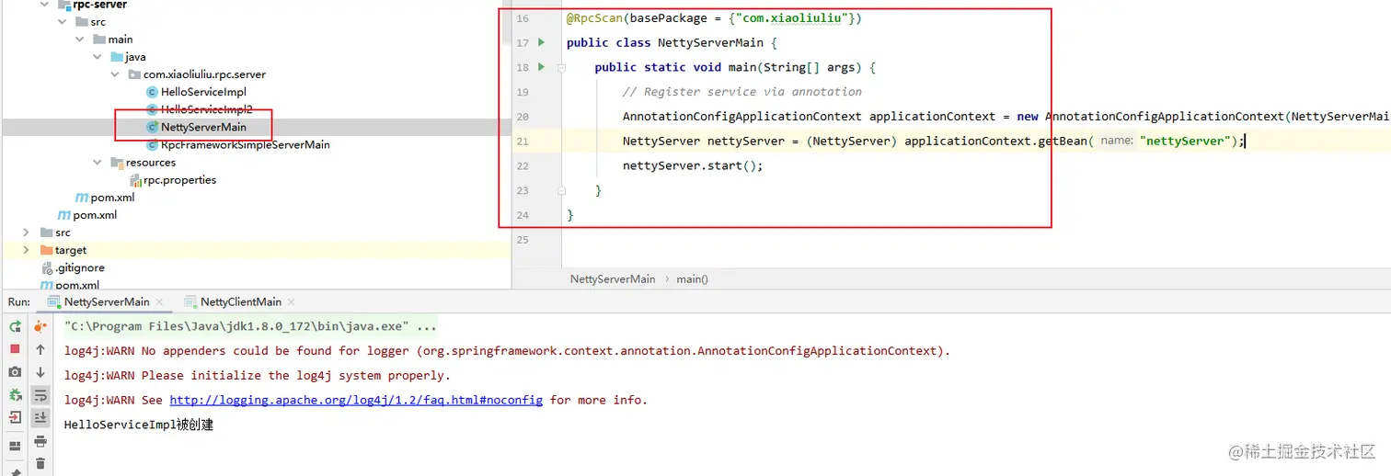The width and height of the screenshot is (1391, 476).
Task: Close the NettyServerMain run tab
Action: (160, 301)
